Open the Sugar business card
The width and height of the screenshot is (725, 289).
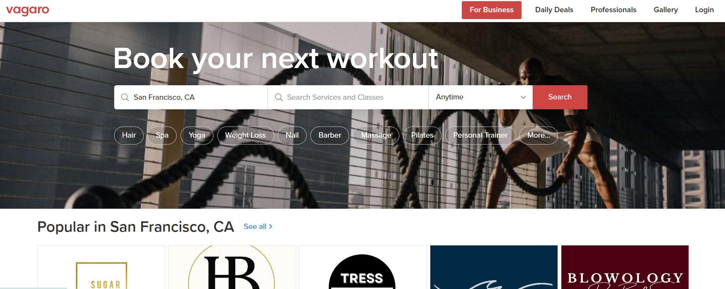(x=101, y=267)
